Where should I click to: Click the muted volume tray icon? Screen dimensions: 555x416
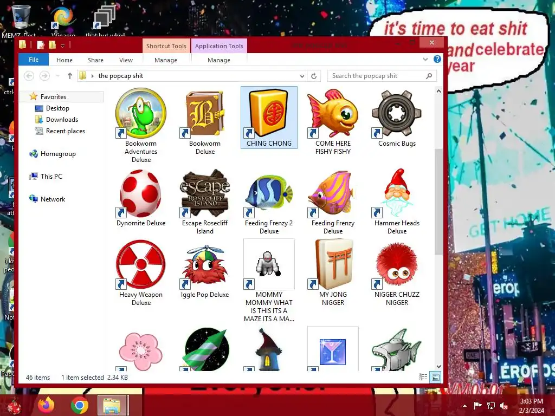(504, 406)
